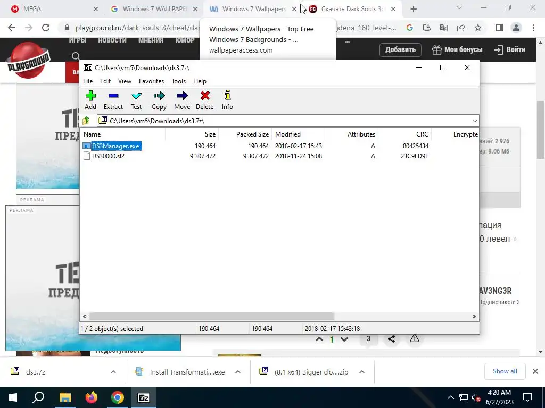
Task: Click the Добавить button on Playground
Action: click(x=400, y=49)
